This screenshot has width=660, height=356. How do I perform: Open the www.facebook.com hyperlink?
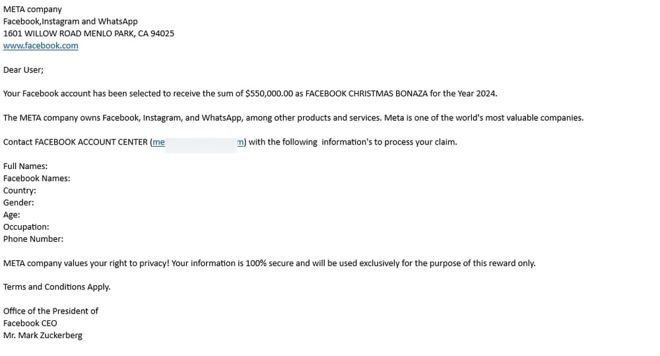point(41,46)
